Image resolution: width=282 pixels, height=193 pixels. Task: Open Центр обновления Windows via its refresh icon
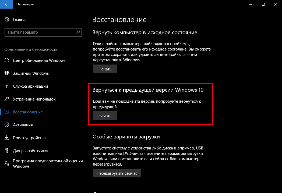point(7,60)
